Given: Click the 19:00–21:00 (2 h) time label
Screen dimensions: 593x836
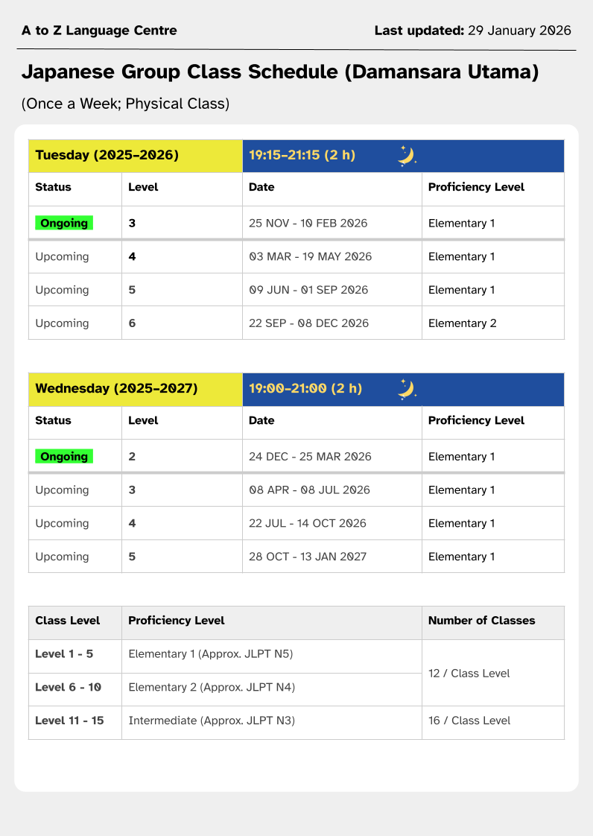Looking at the screenshot, I should click(x=305, y=389).
